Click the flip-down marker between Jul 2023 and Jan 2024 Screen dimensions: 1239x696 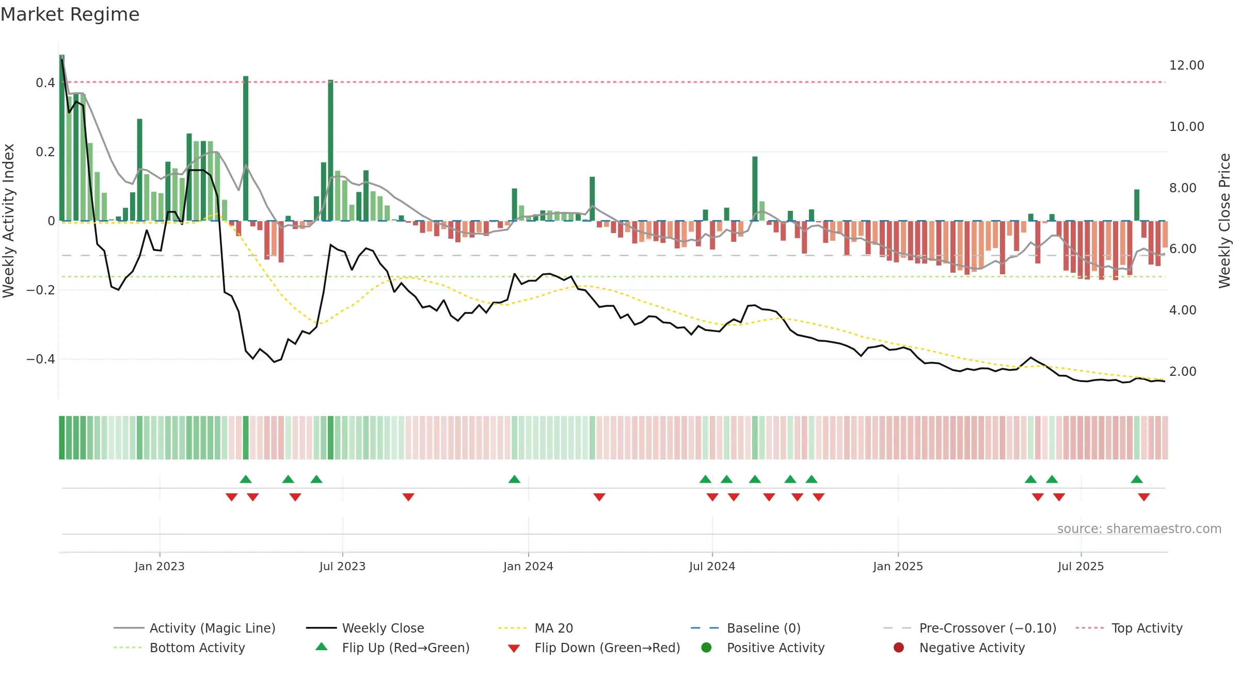(408, 497)
